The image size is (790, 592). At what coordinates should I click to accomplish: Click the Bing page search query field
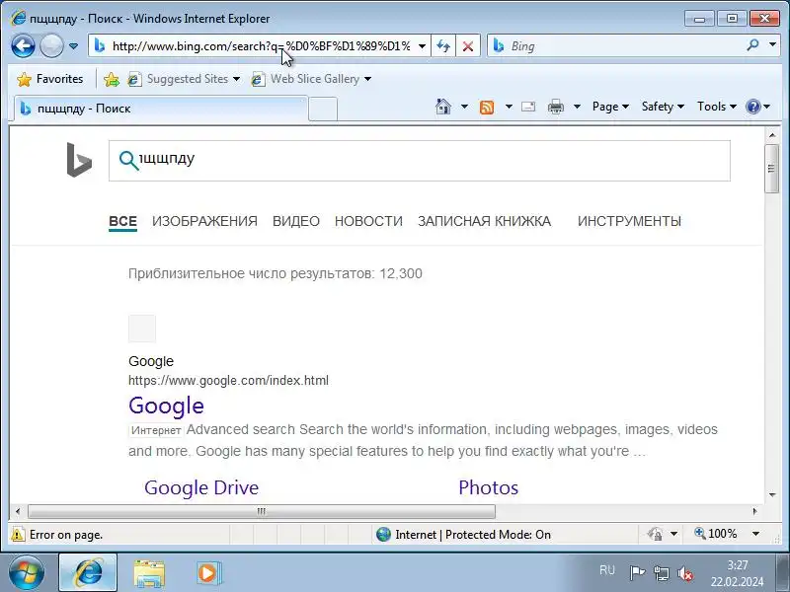[x=419, y=161]
